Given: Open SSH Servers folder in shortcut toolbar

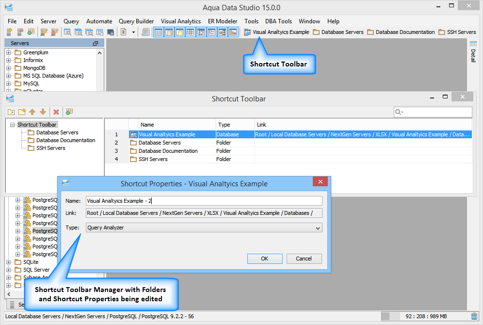Looking at the screenshot, I should pyautogui.click(x=457, y=32).
